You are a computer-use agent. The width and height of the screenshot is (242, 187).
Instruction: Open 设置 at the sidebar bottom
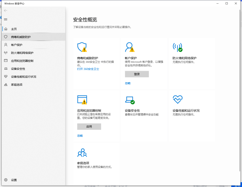click(14, 180)
